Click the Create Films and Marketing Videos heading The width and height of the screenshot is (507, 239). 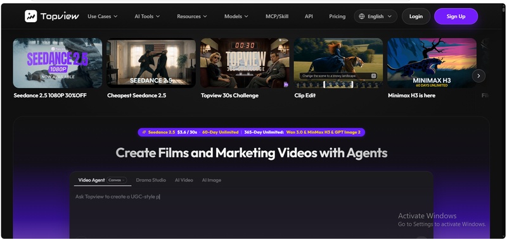[x=252, y=153]
